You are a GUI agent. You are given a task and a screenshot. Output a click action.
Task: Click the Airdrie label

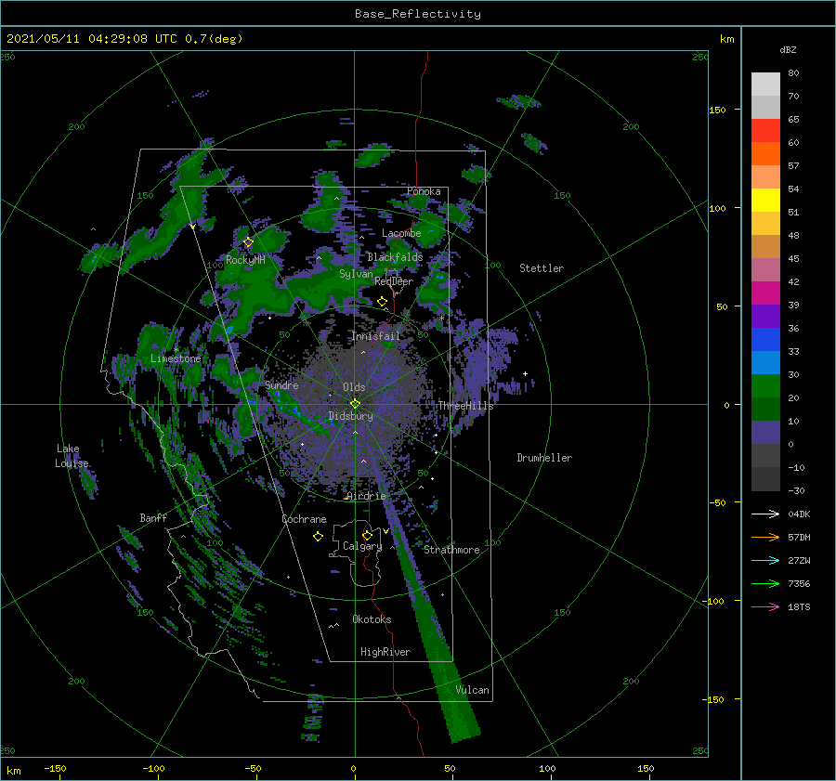366,496
